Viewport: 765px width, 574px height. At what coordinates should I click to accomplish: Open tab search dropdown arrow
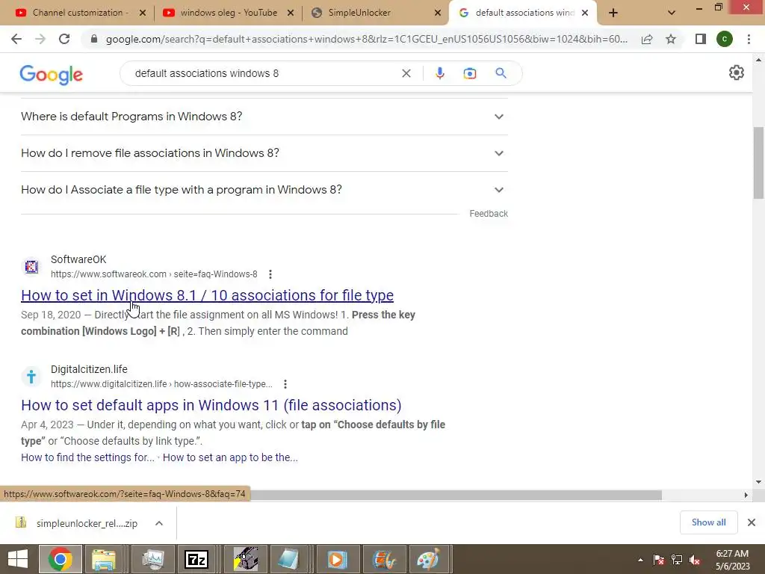click(672, 13)
